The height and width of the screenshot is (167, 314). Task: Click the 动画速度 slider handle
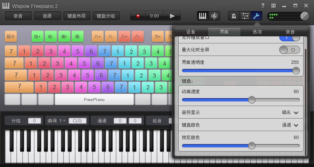(252, 100)
